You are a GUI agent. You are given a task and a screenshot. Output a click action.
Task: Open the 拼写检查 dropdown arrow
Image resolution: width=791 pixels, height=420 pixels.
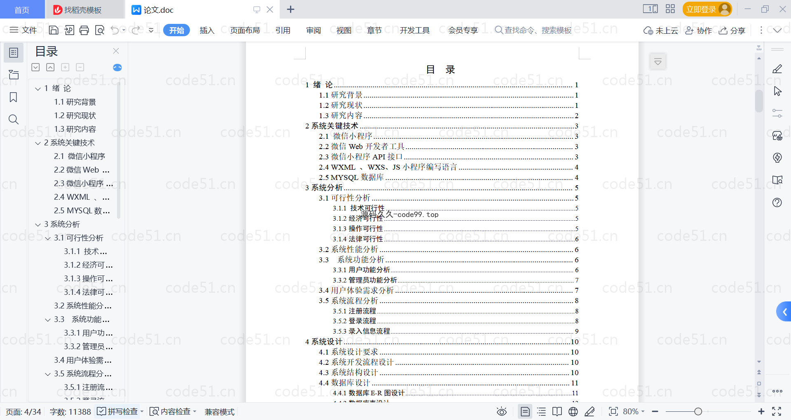click(142, 411)
